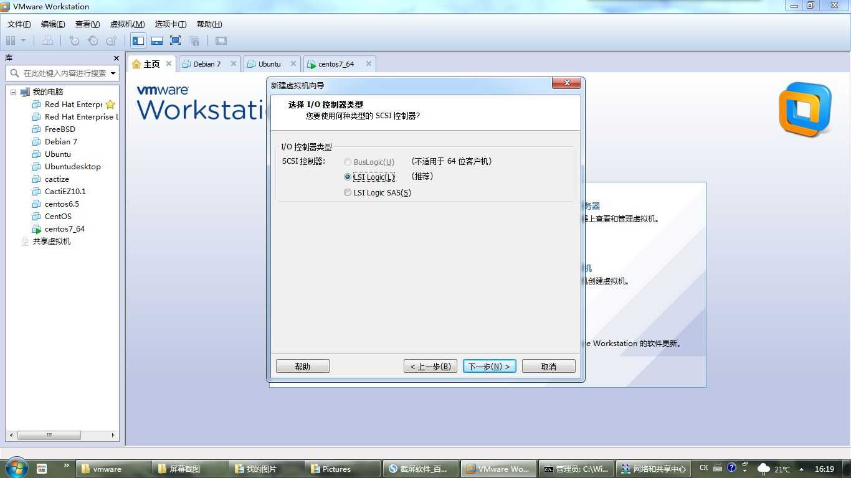The height and width of the screenshot is (478, 851).
Task: Select Ubuntu in the library tree
Action: [x=58, y=154]
